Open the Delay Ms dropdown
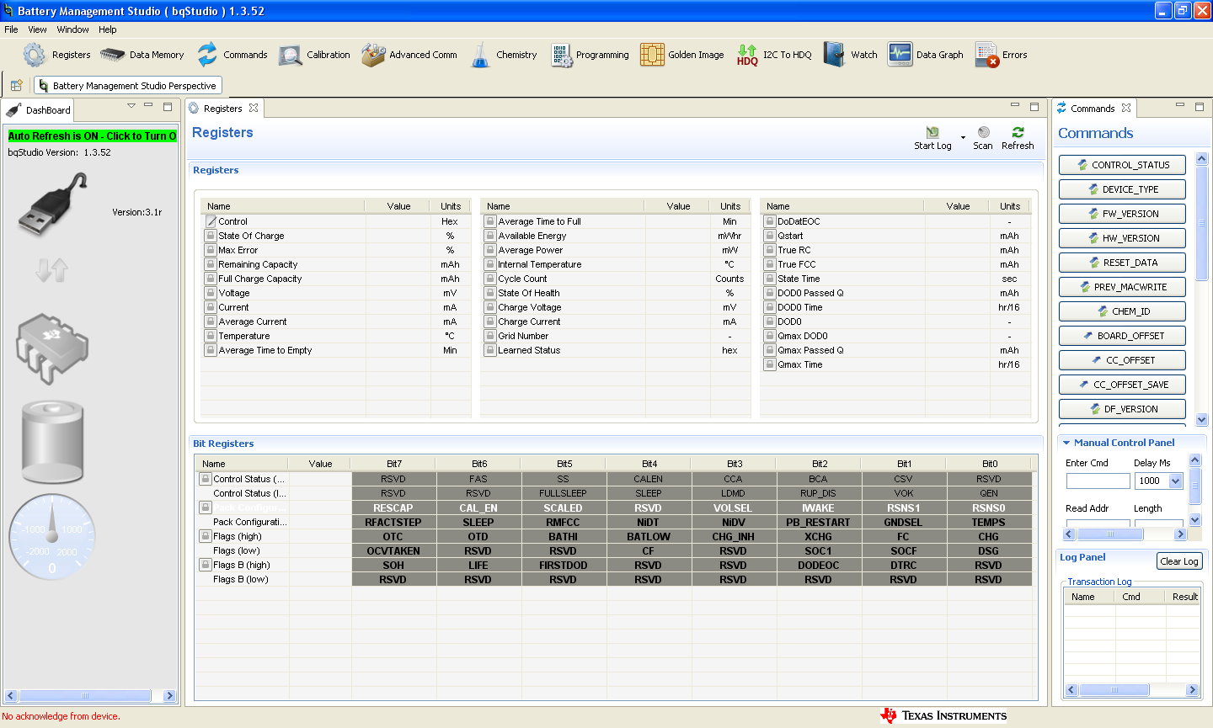The image size is (1213, 728). coord(1176,481)
